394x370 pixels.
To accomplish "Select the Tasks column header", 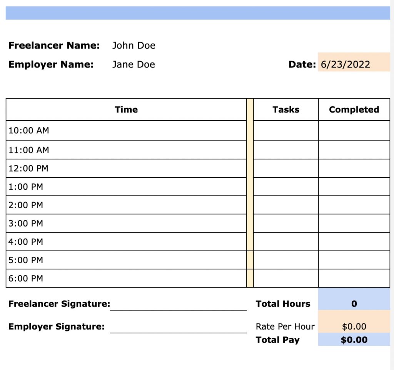I will click(x=285, y=109).
